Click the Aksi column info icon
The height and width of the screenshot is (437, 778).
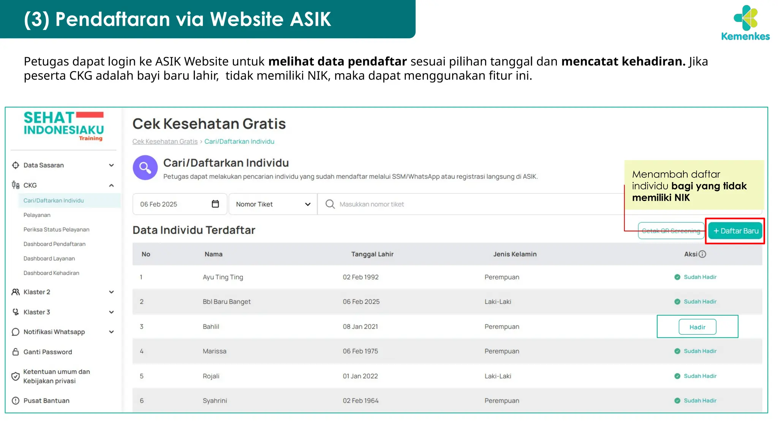pos(702,254)
